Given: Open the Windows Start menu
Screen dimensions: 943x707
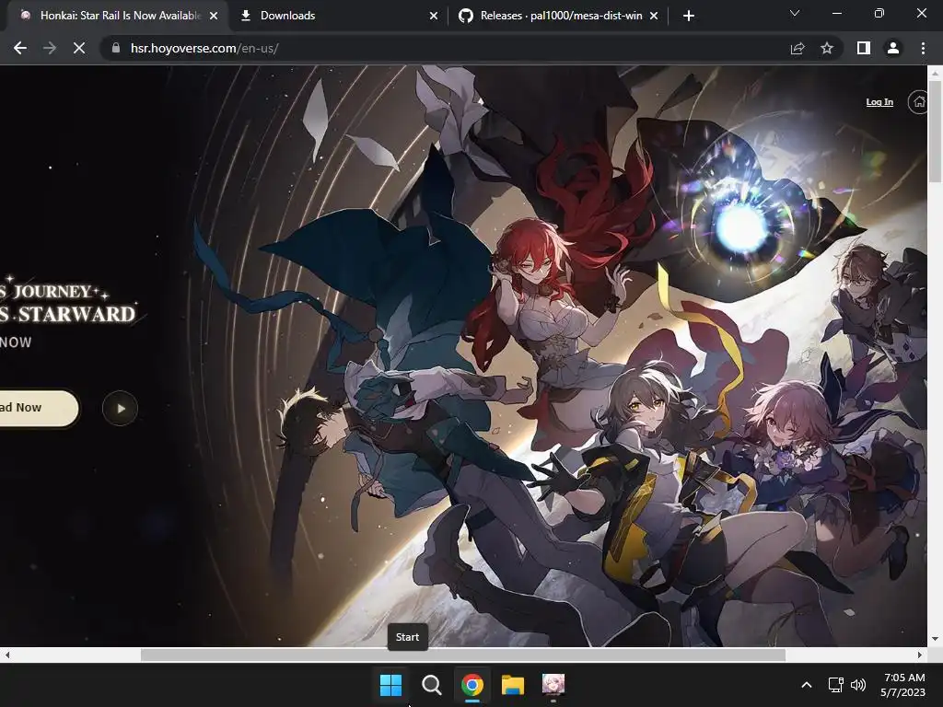Looking at the screenshot, I should point(390,685).
